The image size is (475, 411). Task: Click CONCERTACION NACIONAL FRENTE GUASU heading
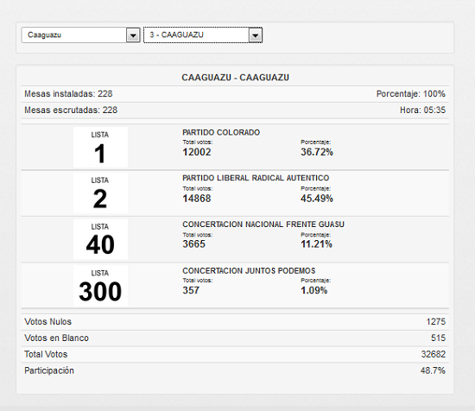(263, 224)
